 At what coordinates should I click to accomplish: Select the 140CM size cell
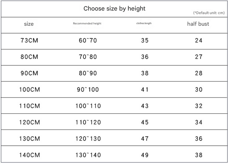pyautogui.click(x=29, y=155)
